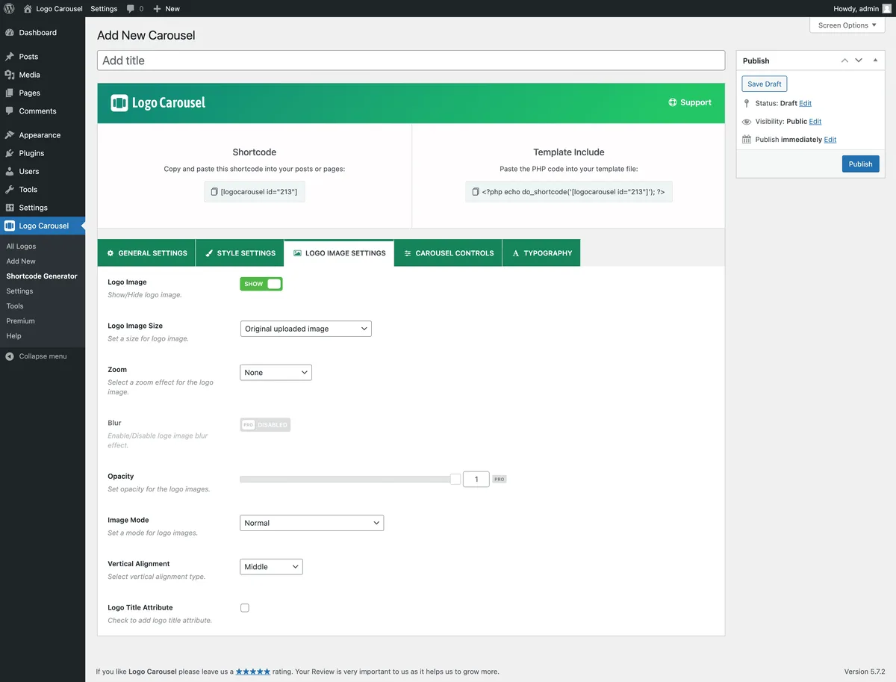This screenshot has width=896, height=682.
Task: Click the Add title input field
Action: pyautogui.click(x=411, y=61)
